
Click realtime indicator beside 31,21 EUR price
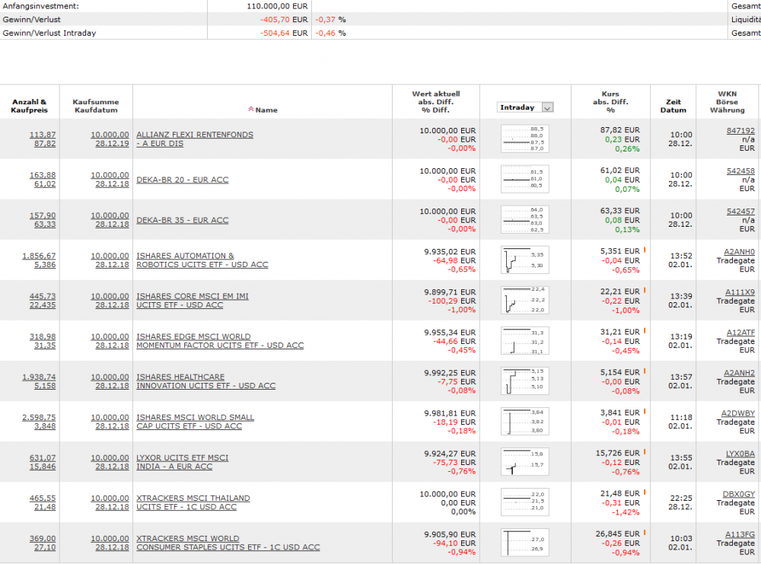click(x=645, y=330)
